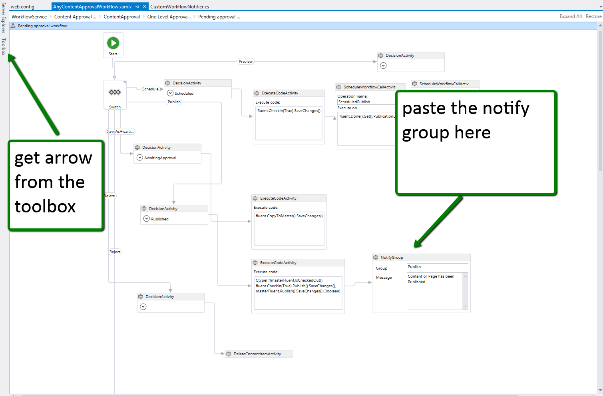The height and width of the screenshot is (396, 603).
Task: Select the Publish connector label
Action: pyautogui.click(x=174, y=102)
